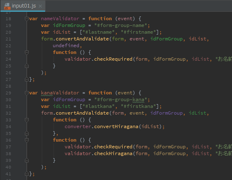
Task: Click fold end marker at line 39
Action: 27,160
